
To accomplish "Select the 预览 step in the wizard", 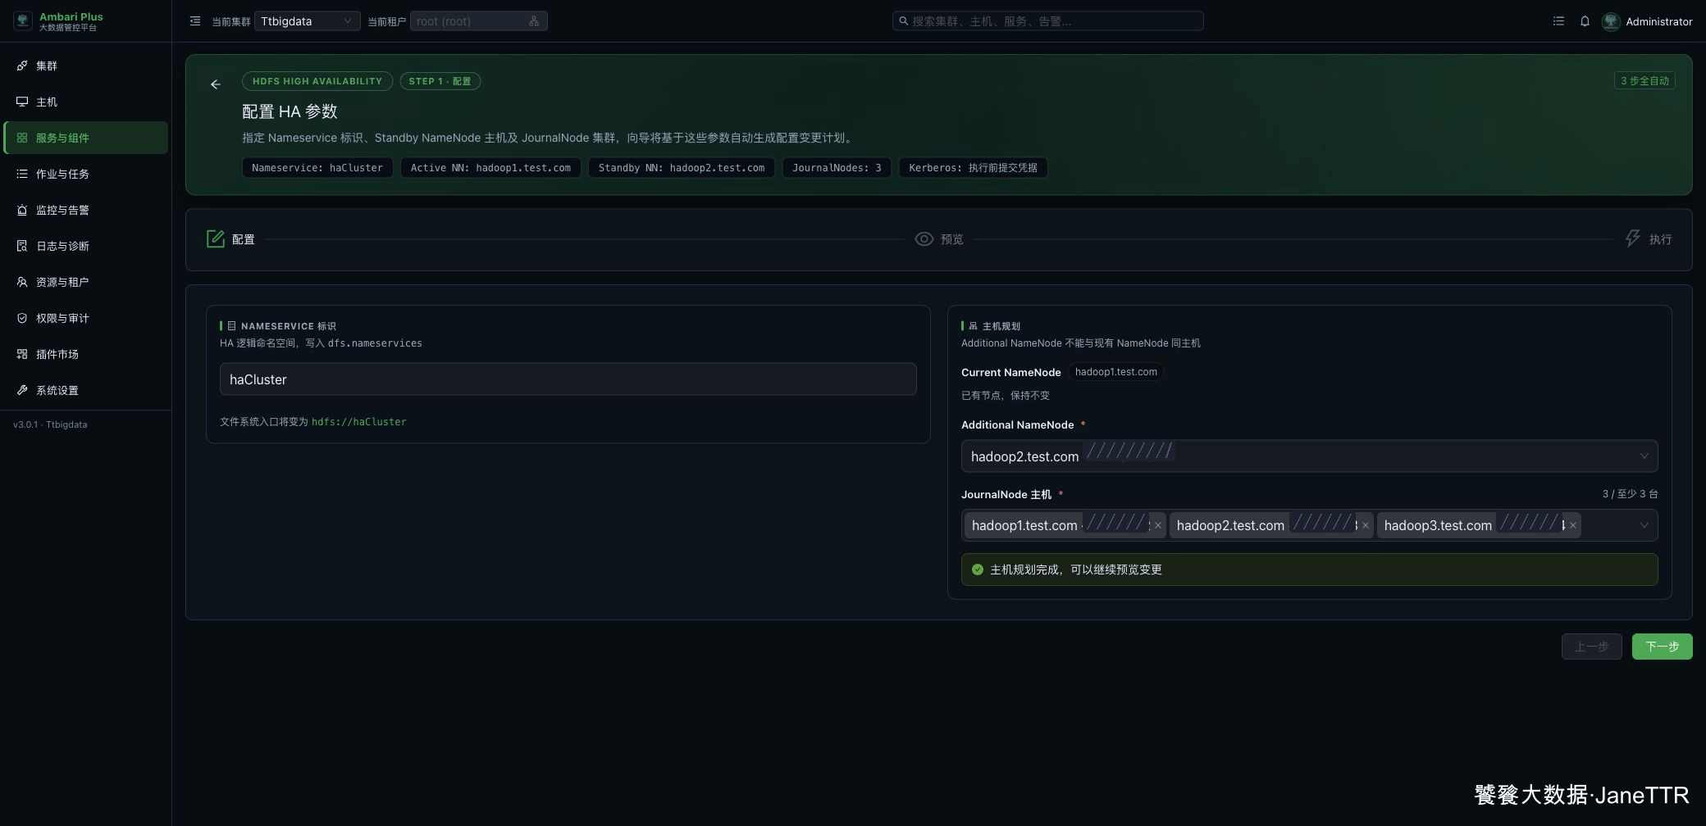I will coord(939,239).
